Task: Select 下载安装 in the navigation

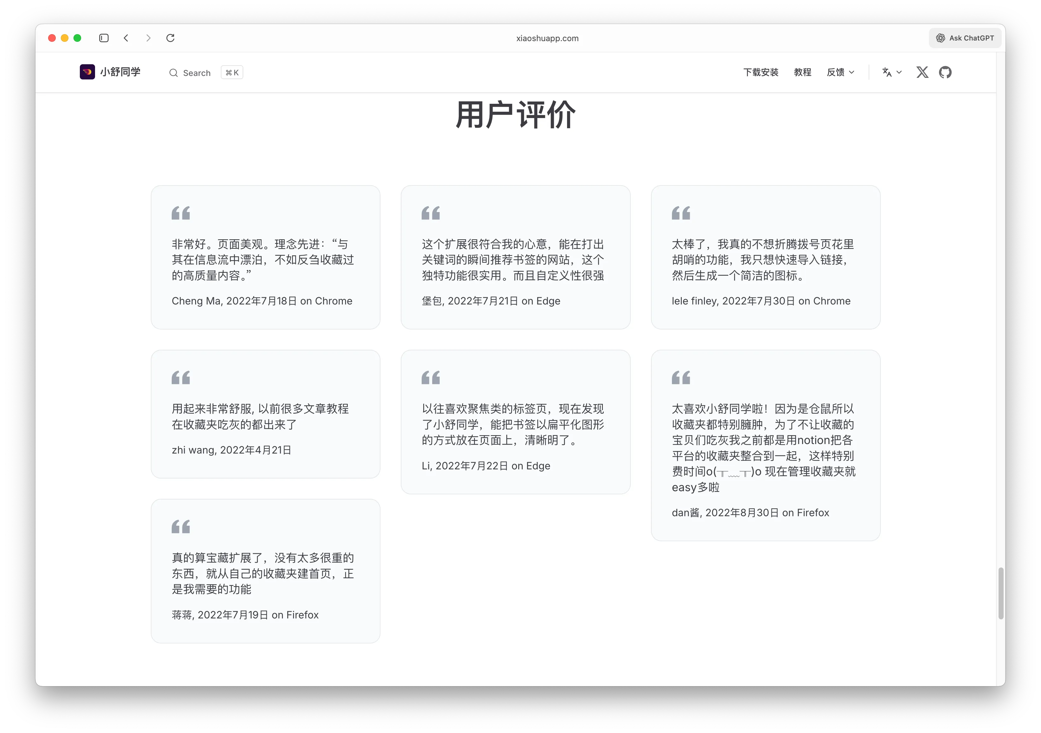Action: [761, 72]
